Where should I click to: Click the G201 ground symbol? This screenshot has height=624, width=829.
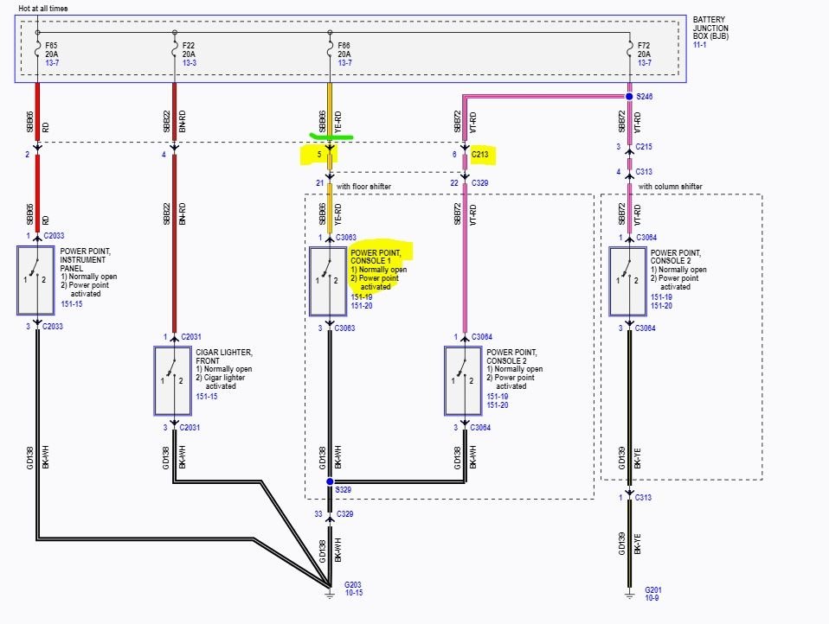629,595
